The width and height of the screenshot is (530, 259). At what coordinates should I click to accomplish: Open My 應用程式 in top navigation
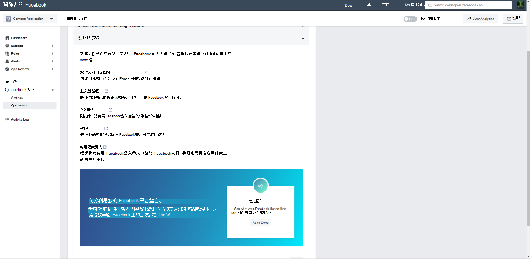[x=415, y=5]
